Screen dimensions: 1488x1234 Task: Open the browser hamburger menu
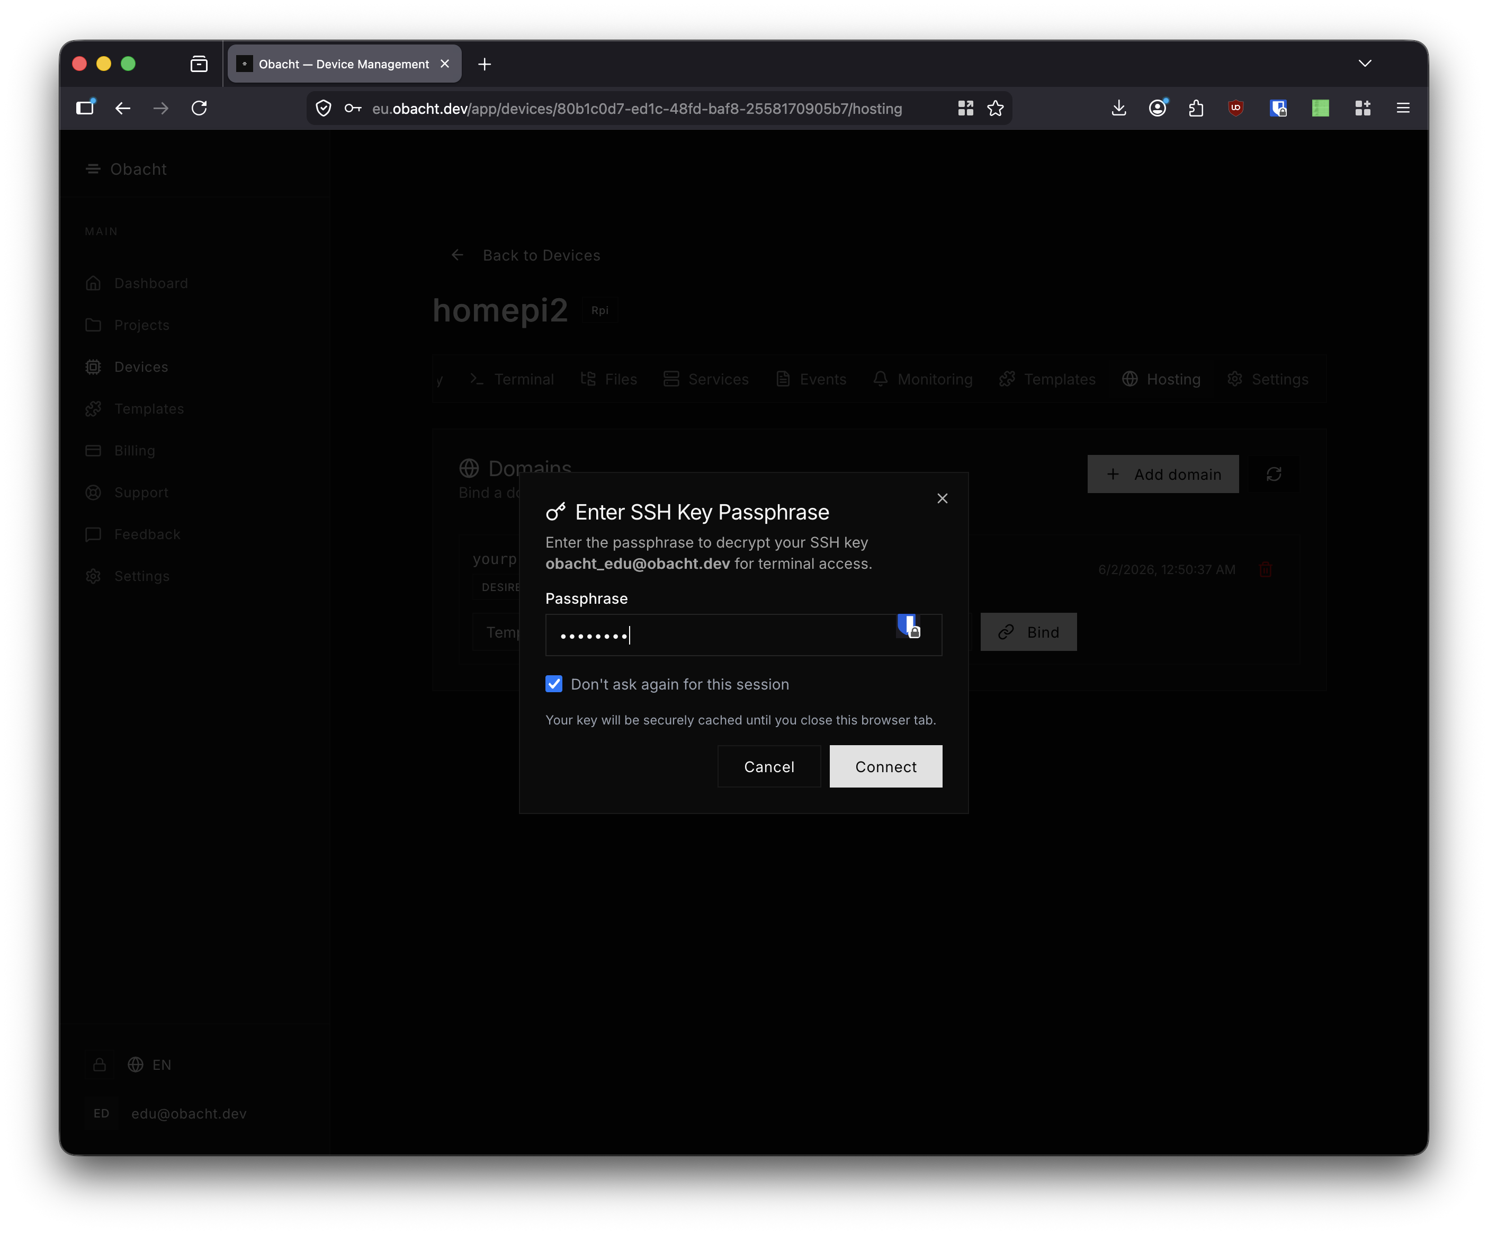tap(1403, 108)
